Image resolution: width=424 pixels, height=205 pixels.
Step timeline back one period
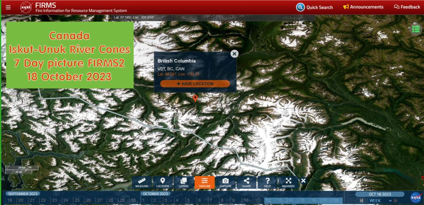click(361, 200)
